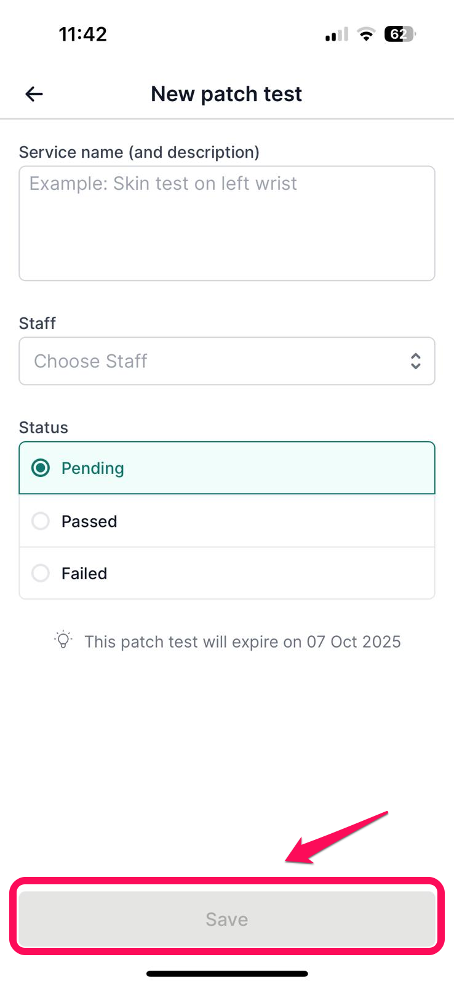Tap the battery indicator in status bar
This screenshot has width=454, height=986.
click(x=399, y=34)
